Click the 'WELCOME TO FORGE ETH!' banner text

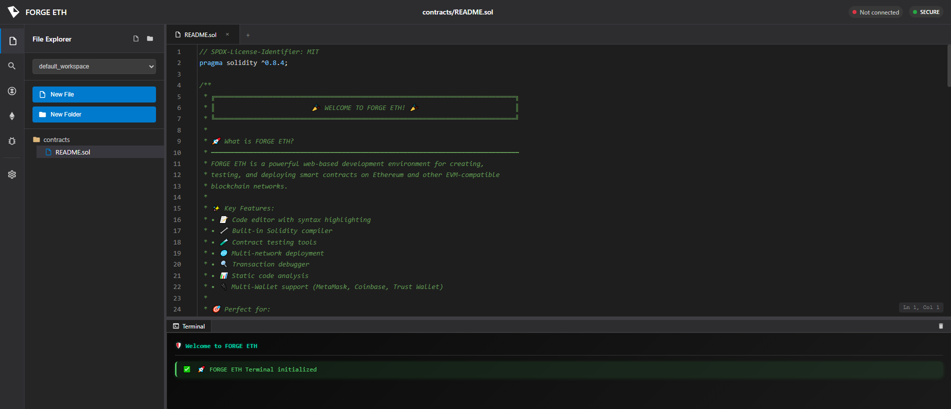pyautogui.click(x=364, y=108)
